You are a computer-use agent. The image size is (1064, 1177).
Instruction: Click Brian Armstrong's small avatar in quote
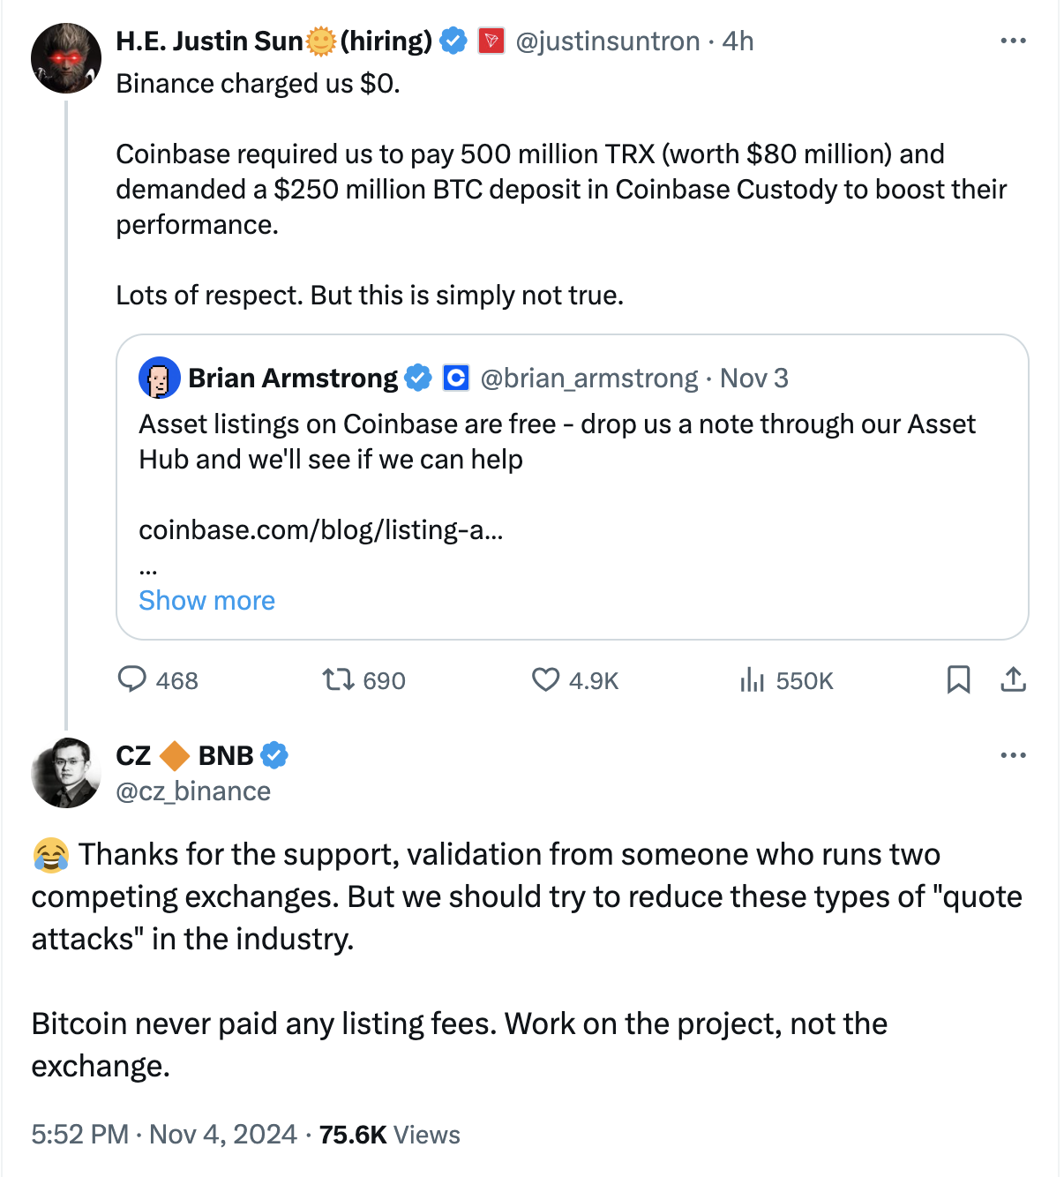[x=159, y=379]
